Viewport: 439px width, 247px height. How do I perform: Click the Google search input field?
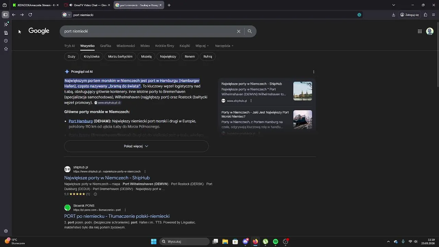pos(148,31)
